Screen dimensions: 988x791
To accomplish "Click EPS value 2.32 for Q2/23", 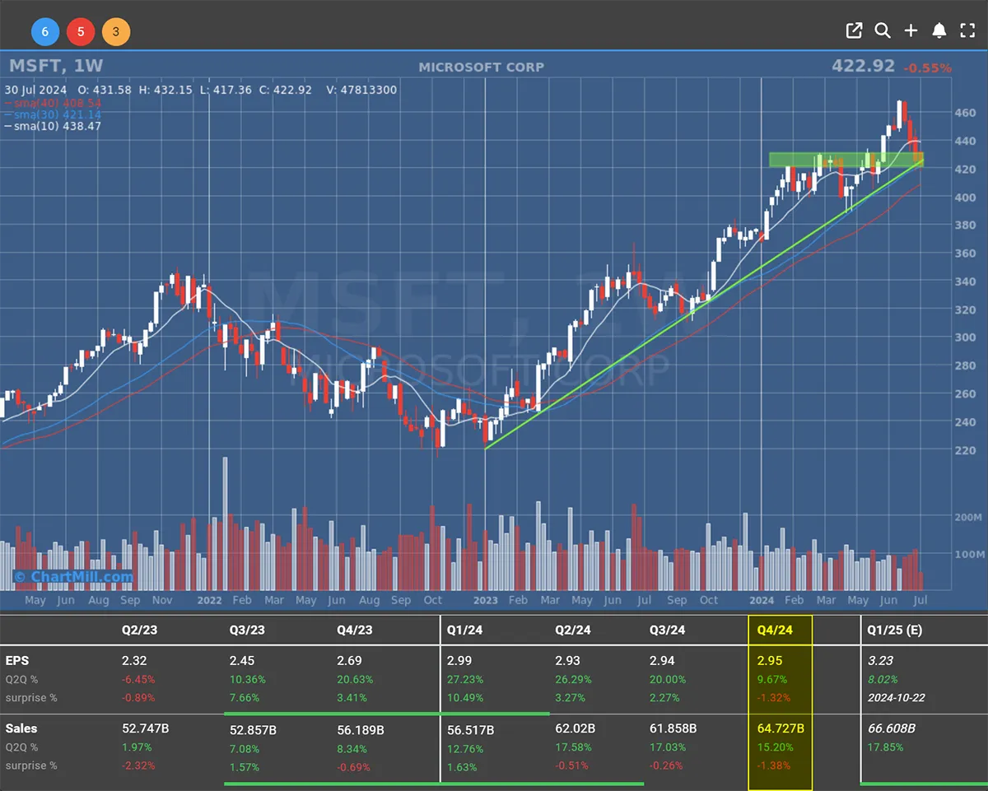I will (134, 661).
